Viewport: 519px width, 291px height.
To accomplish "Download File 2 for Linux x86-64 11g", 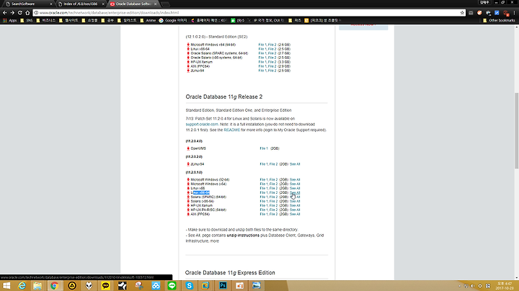I will point(273,192).
